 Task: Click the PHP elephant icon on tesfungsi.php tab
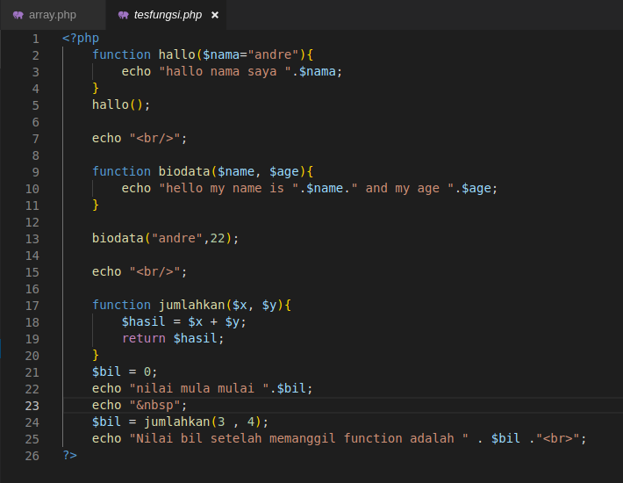point(123,15)
